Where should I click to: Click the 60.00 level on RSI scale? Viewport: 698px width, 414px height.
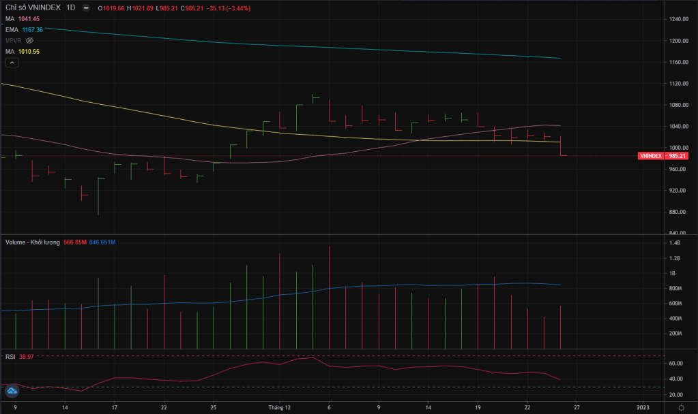click(x=675, y=364)
